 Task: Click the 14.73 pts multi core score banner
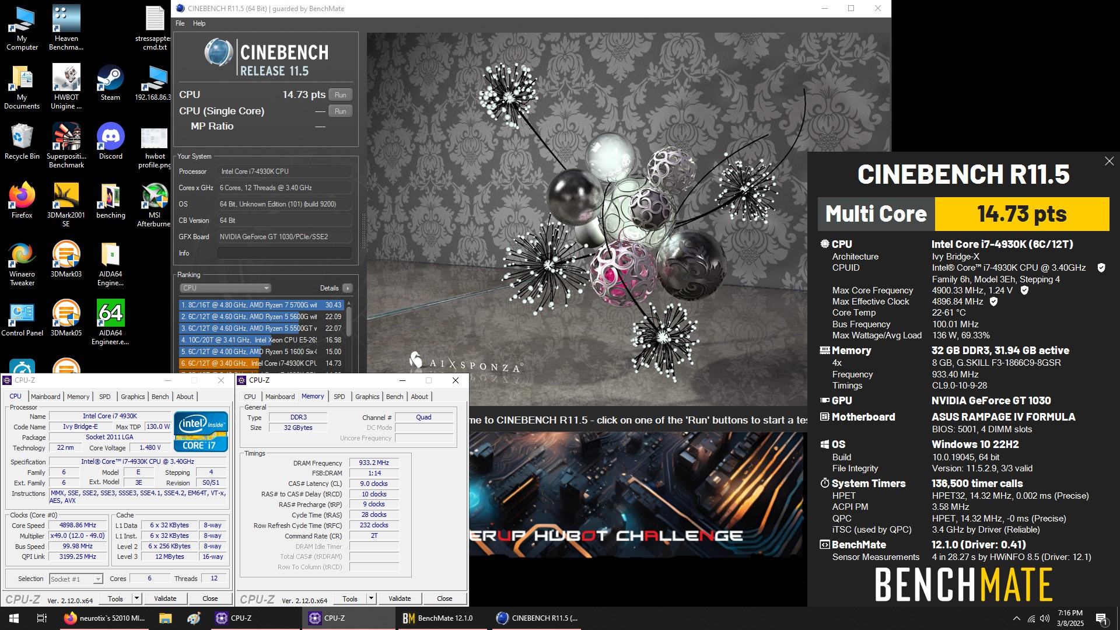[1021, 214]
